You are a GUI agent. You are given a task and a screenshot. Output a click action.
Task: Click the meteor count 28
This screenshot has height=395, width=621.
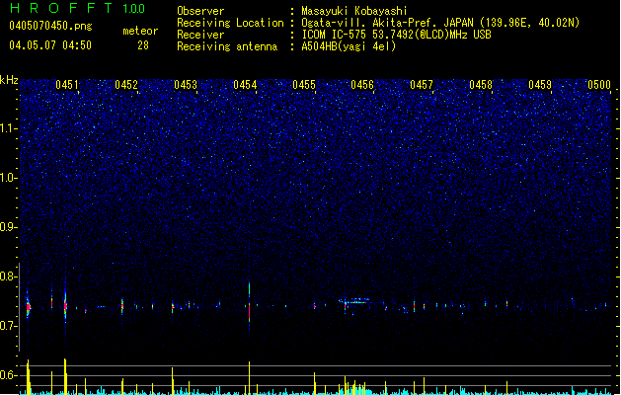pos(143,45)
